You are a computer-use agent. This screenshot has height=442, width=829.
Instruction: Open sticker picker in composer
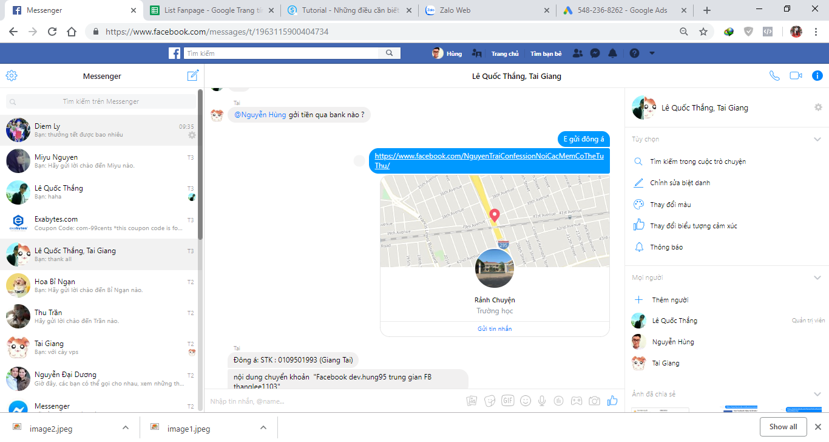click(490, 401)
